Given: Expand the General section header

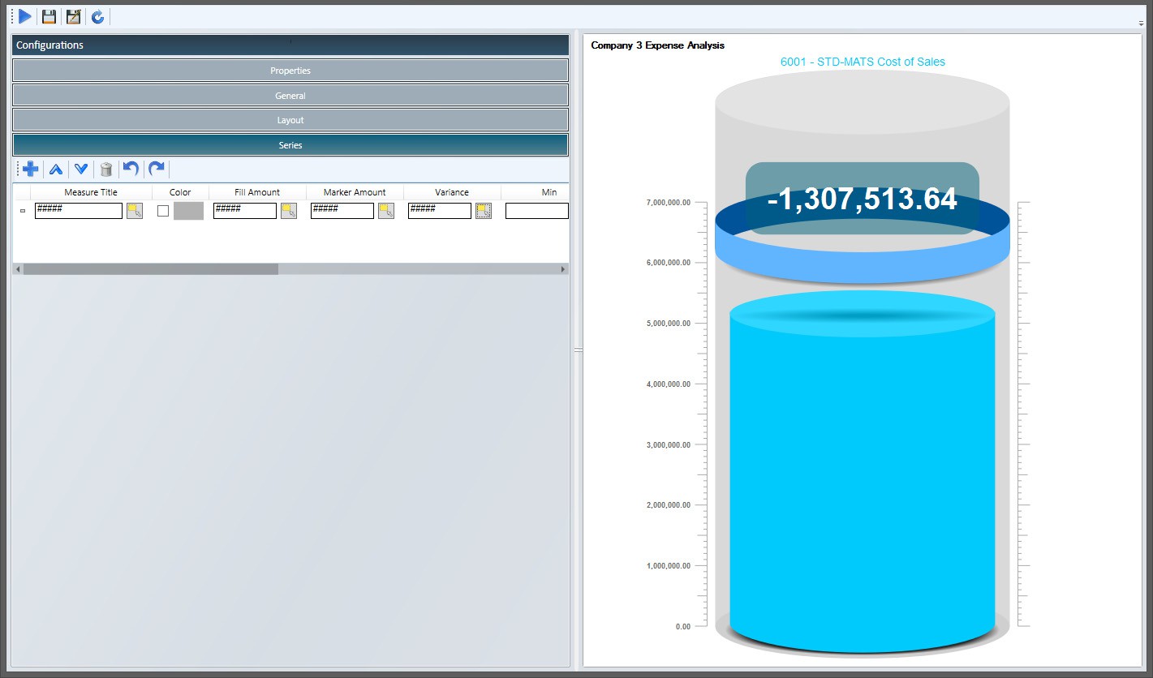Looking at the screenshot, I should (x=290, y=96).
